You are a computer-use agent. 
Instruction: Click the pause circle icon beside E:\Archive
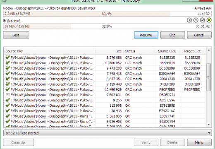click(189, 20)
